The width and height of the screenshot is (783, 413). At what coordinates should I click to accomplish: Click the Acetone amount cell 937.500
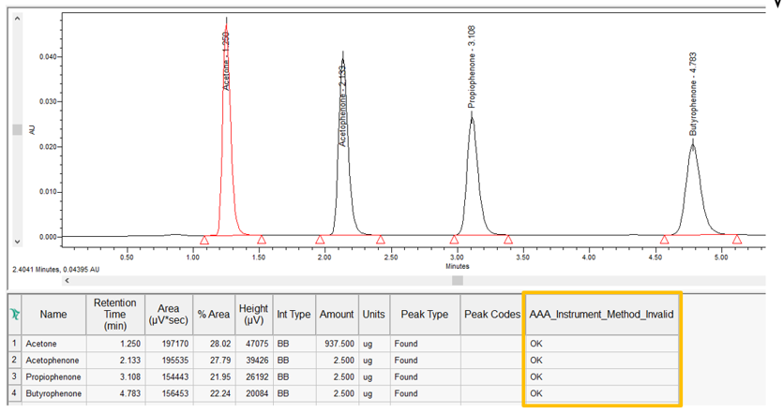pyautogui.click(x=337, y=344)
